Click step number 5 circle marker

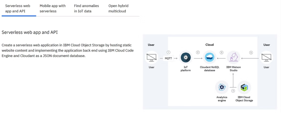[x=251, y=52]
